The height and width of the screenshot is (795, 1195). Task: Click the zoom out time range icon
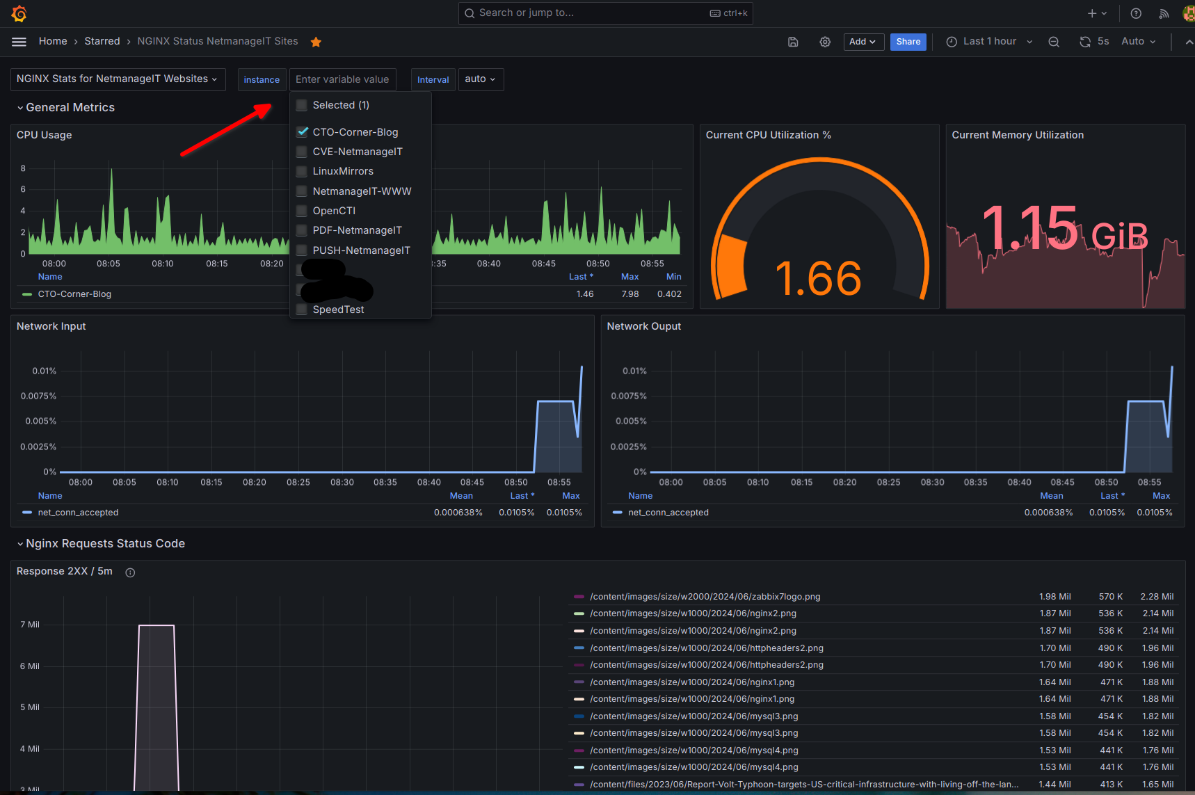1054,42
